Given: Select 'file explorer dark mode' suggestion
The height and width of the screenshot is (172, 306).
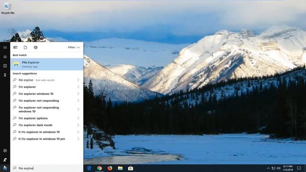Looking at the screenshot, I should 47,125.
